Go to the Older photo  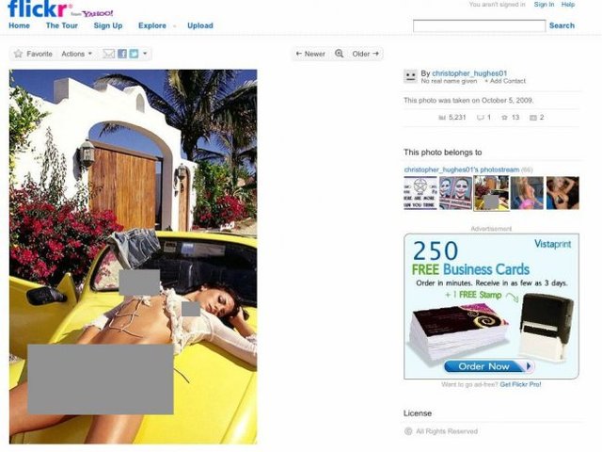[x=366, y=54]
